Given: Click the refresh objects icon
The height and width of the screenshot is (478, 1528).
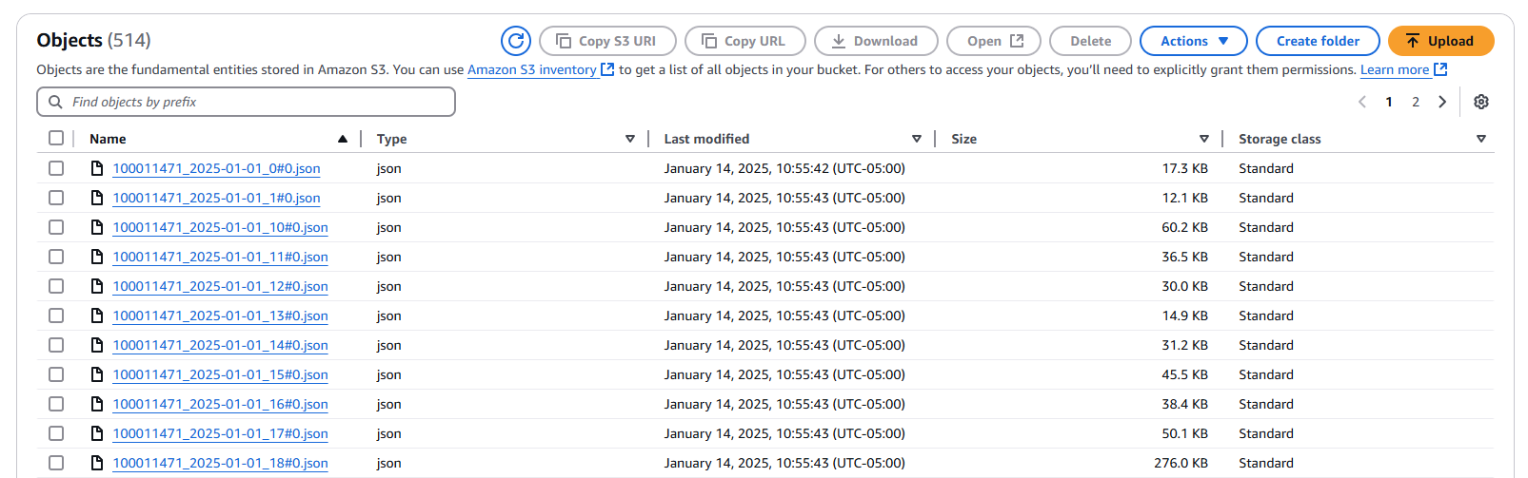Looking at the screenshot, I should (516, 41).
